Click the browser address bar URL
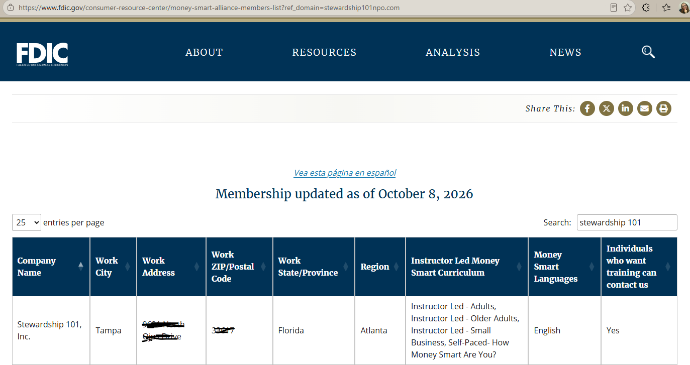This screenshot has width=690, height=365. 209,8
